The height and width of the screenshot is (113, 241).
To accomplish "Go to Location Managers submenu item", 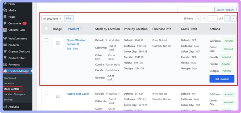I will point(14,94).
